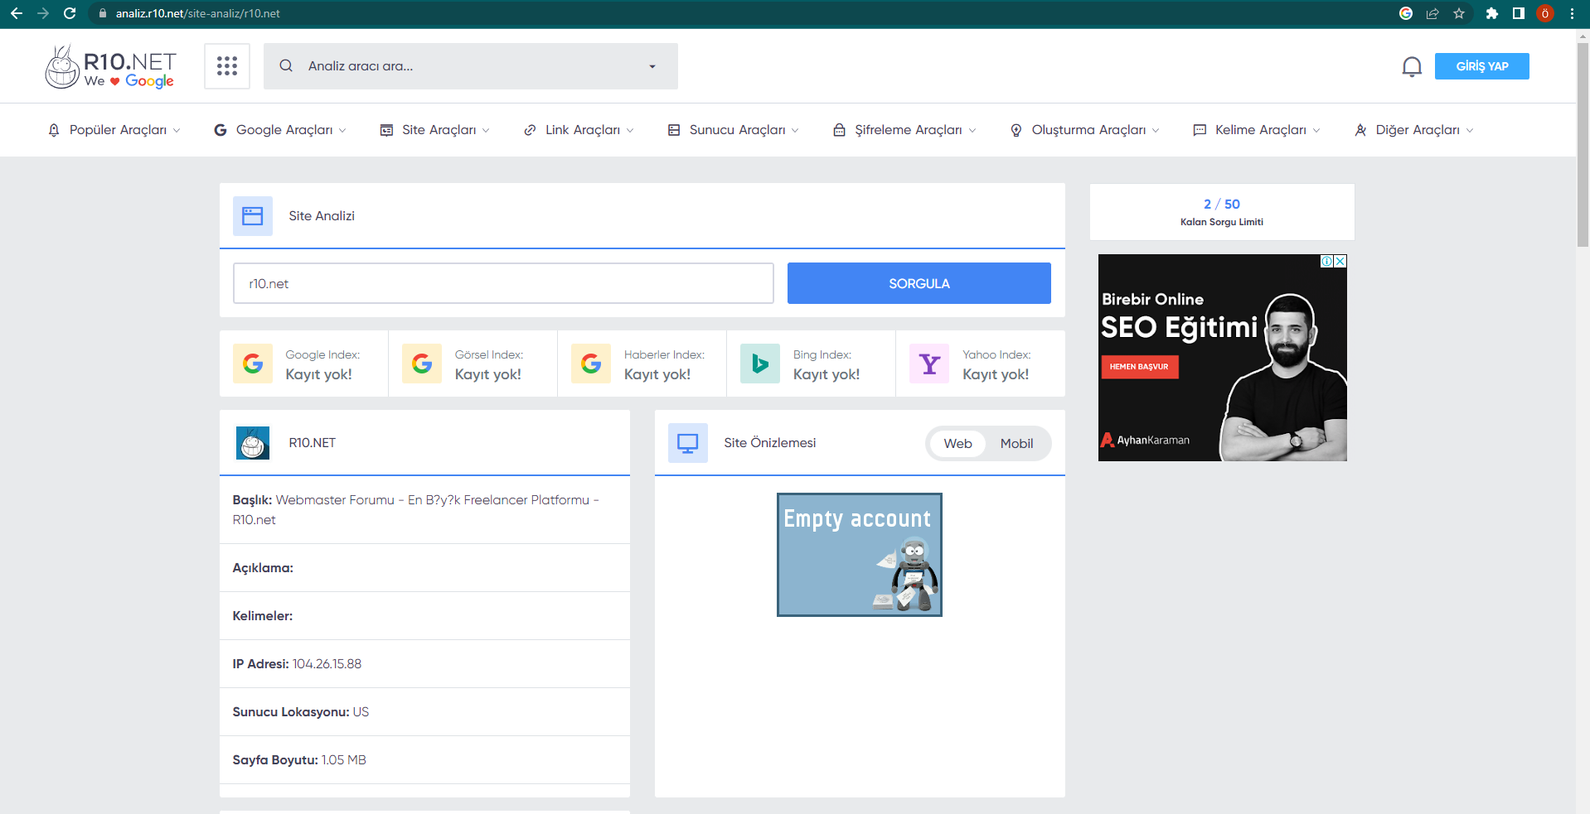The width and height of the screenshot is (1590, 814).
Task: Go back with the browser back arrow
Action: [17, 13]
